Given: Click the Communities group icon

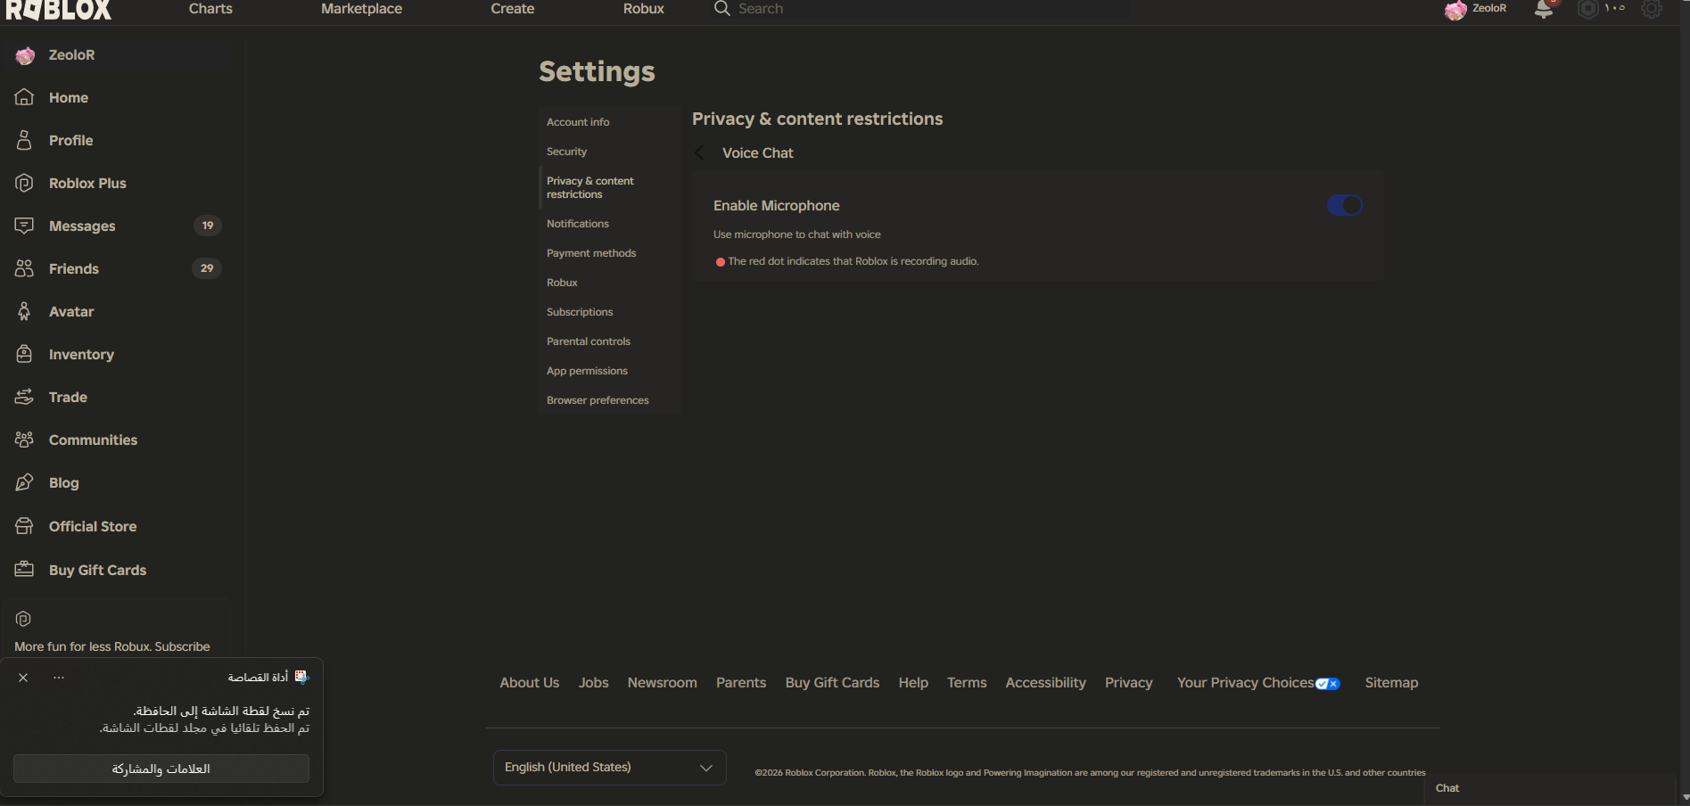Looking at the screenshot, I should coord(25,440).
